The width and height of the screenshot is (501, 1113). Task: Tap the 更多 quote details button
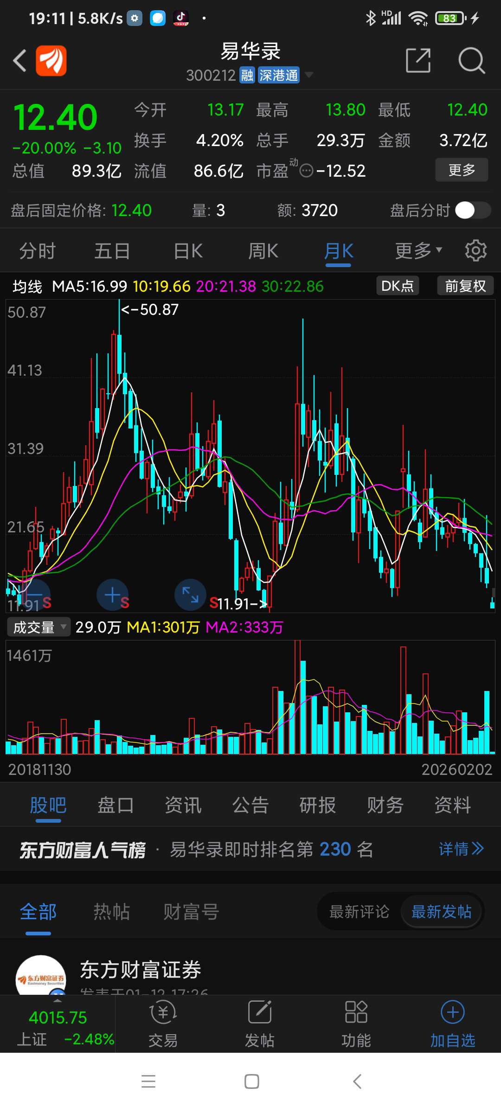click(x=462, y=170)
